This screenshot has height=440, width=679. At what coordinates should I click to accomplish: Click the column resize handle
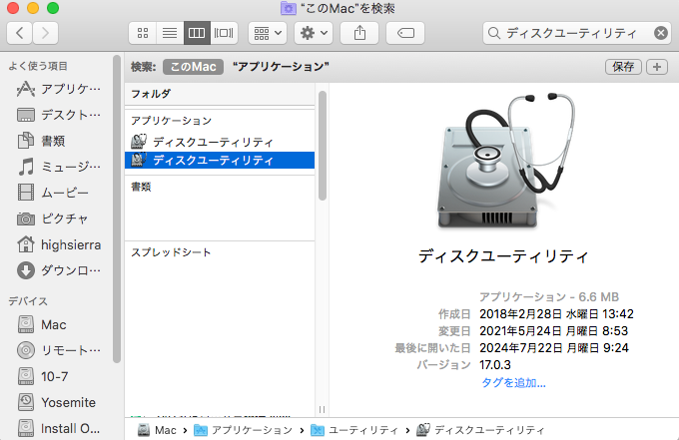[322, 409]
